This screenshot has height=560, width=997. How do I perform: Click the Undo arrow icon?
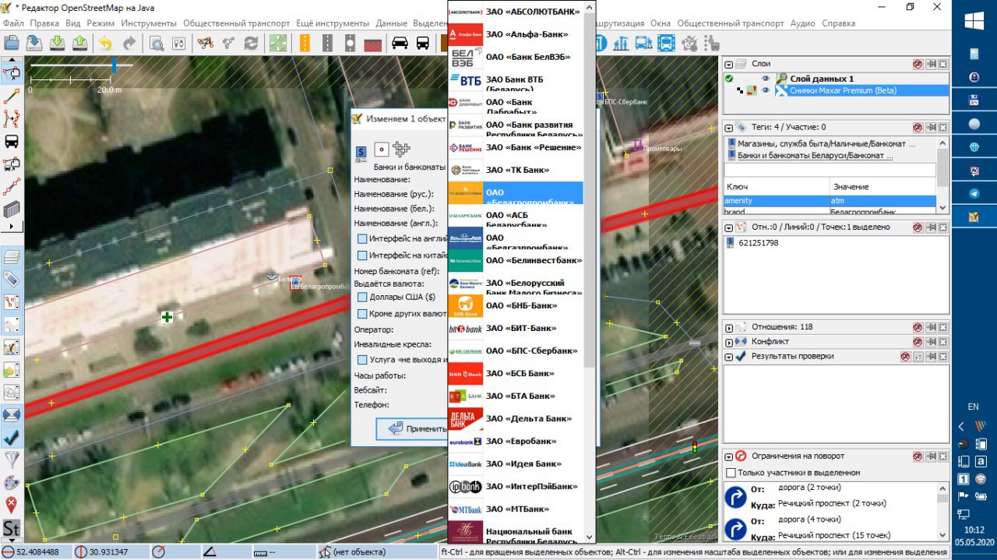point(105,43)
